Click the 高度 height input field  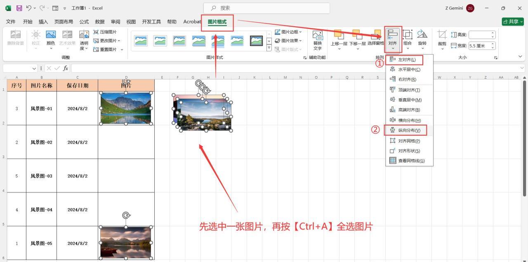pyautogui.click(x=482, y=35)
